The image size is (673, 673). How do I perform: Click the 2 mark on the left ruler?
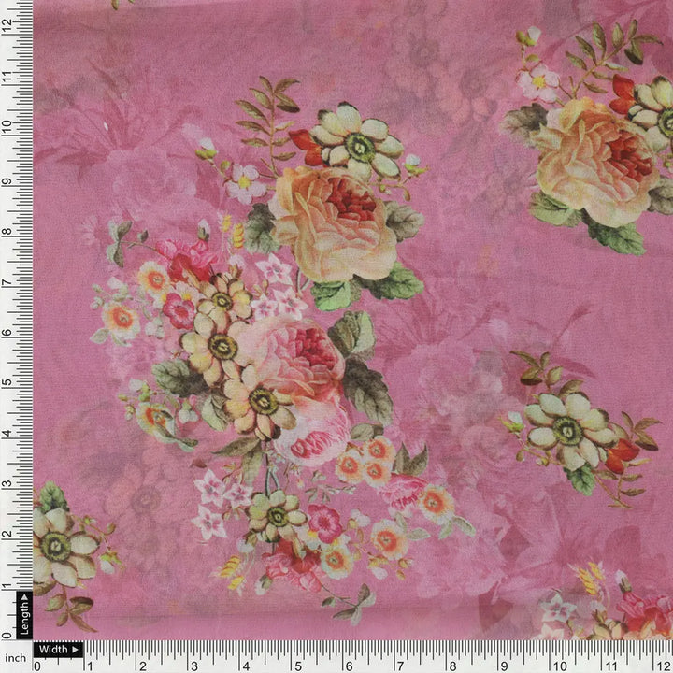(8, 535)
